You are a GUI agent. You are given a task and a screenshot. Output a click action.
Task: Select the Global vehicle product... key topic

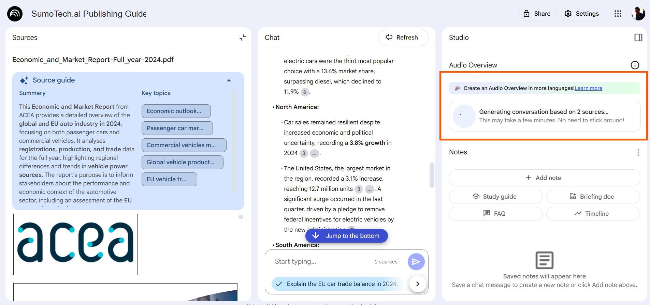[x=183, y=162]
